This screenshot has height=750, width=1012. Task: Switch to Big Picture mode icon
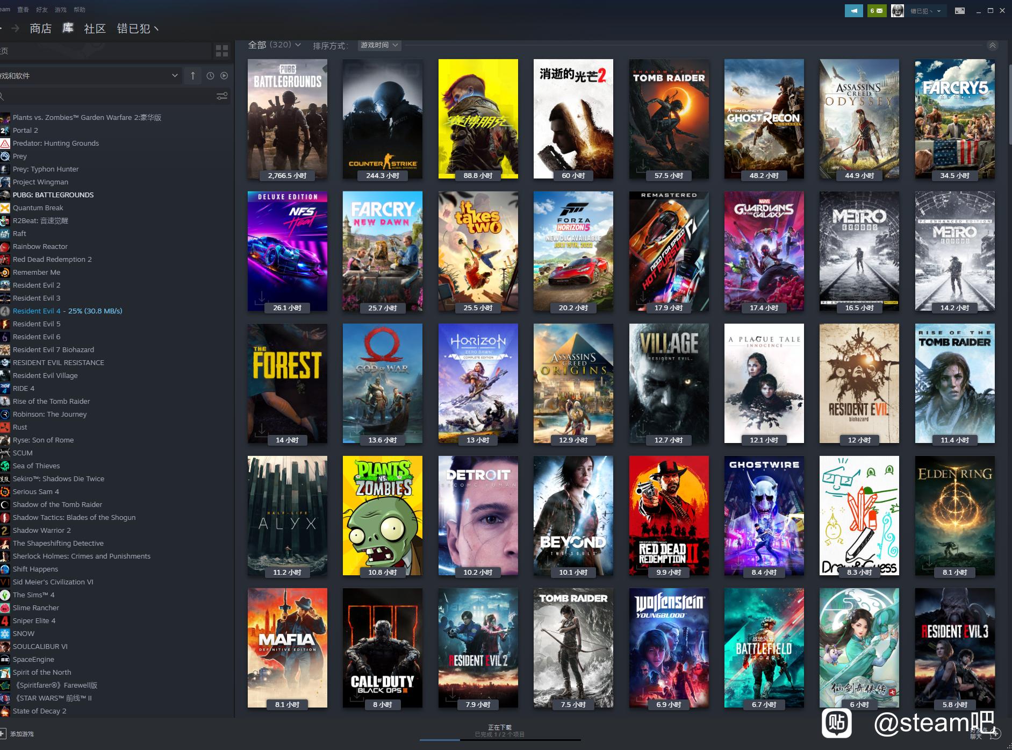point(959,11)
